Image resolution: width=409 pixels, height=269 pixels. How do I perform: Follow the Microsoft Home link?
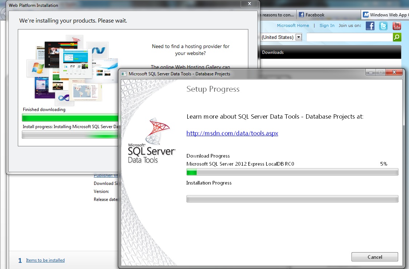point(293,25)
